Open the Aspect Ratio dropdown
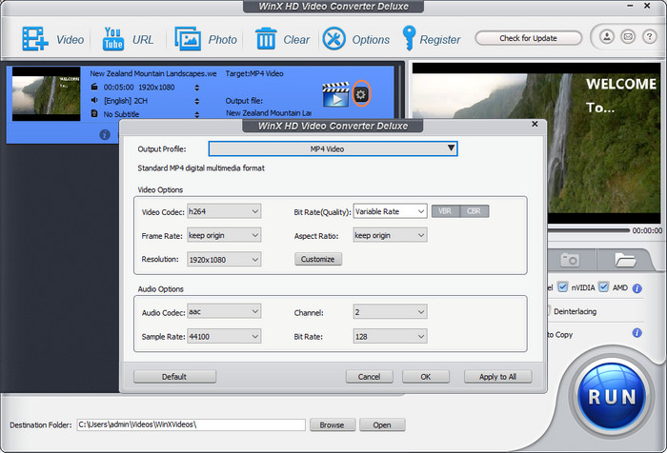The width and height of the screenshot is (667, 453). click(390, 235)
